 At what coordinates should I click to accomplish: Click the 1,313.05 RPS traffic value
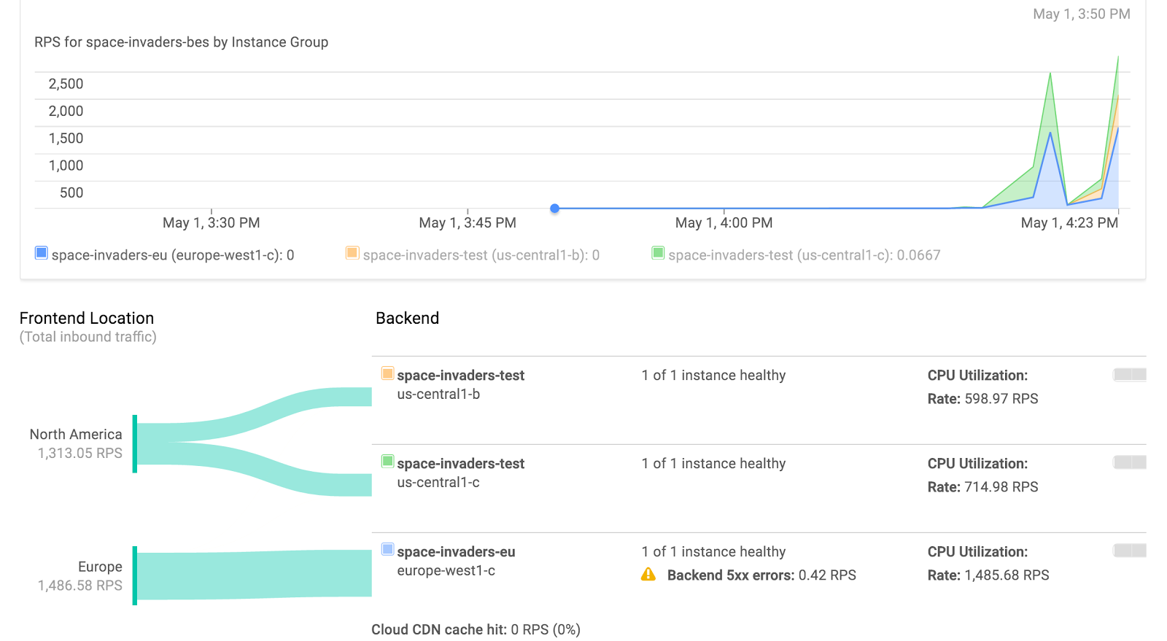(80, 454)
